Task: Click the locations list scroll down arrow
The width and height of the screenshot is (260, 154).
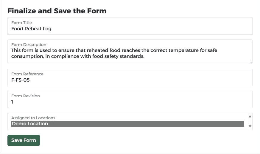Action: point(250,126)
